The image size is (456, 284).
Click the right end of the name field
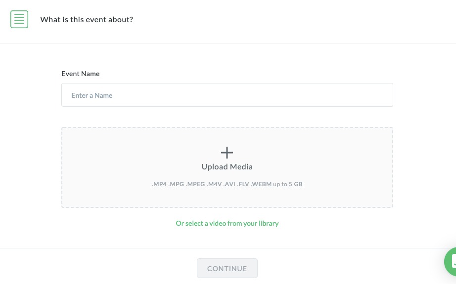[381, 95]
